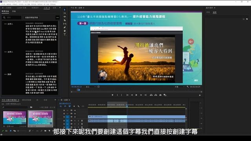Screen dimensions: 251x141
Task: Lock the top video track
Action: click(64, 110)
